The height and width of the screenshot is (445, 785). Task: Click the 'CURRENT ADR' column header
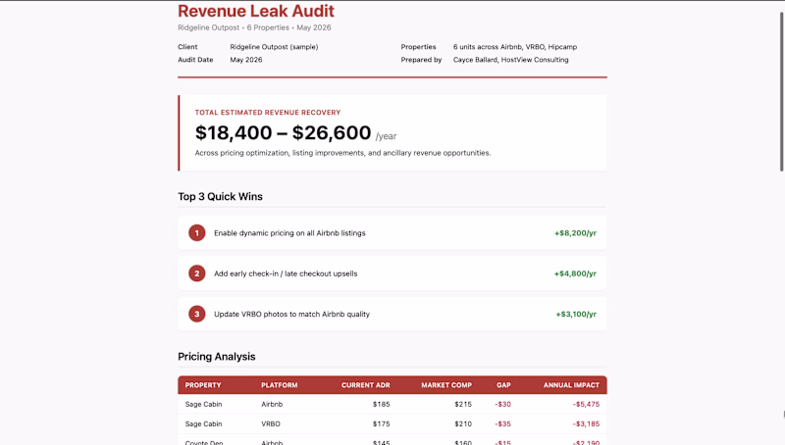365,385
